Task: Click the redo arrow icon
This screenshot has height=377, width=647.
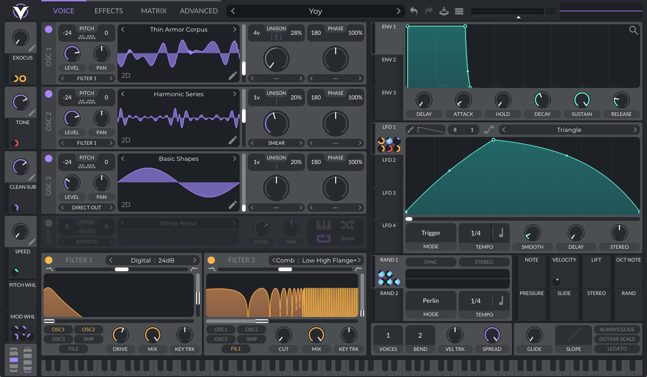Action: 429,11
